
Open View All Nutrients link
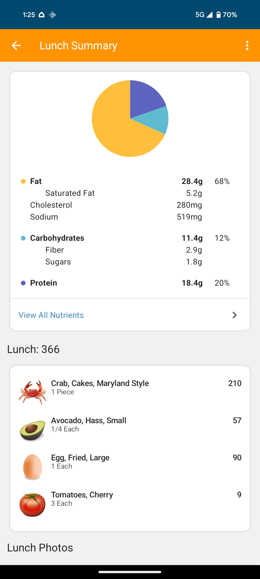[51, 315]
